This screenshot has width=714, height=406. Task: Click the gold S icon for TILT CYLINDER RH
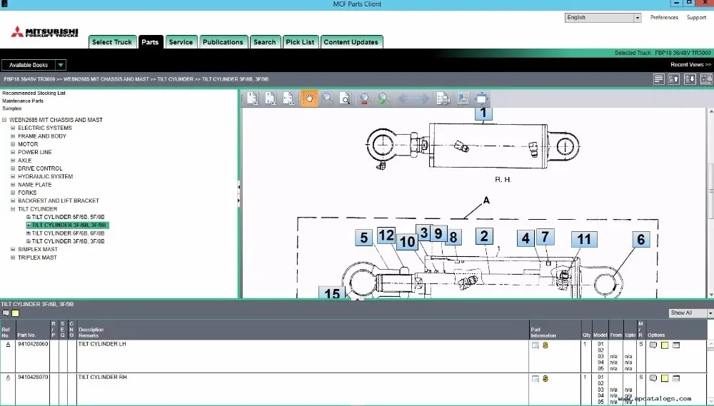(x=545, y=378)
